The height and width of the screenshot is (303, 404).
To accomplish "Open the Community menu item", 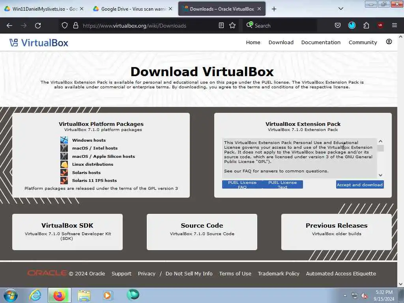I will (x=363, y=42).
